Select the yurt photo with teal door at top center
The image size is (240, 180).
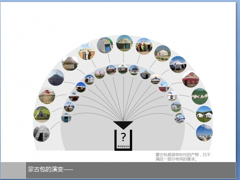[x=124, y=43]
